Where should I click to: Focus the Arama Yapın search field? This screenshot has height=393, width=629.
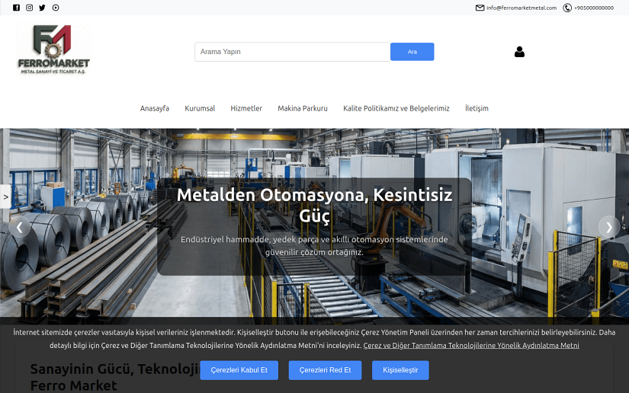point(293,52)
